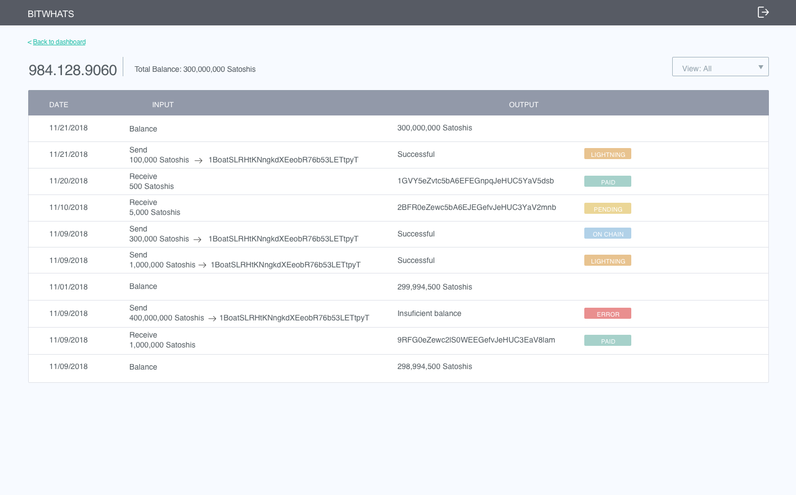Click the INPUT column header
This screenshot has width=796, height=495.
(163, 104)
